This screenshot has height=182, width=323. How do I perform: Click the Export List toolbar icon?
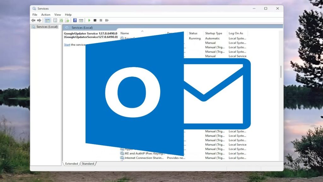pyautogui.click(x=67, y=21)
